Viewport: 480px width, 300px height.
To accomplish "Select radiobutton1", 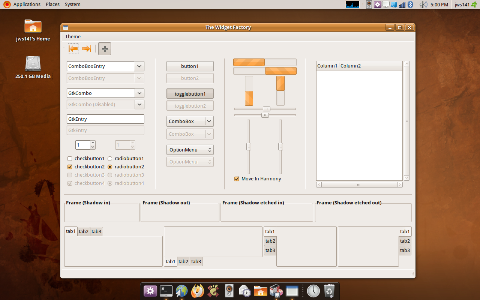I will pos(110,159).
